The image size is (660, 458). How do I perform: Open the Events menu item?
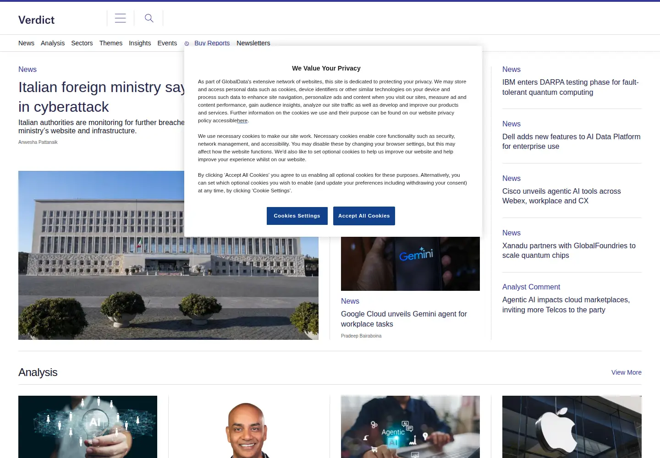pyautogui.click(x=167, y=43)
